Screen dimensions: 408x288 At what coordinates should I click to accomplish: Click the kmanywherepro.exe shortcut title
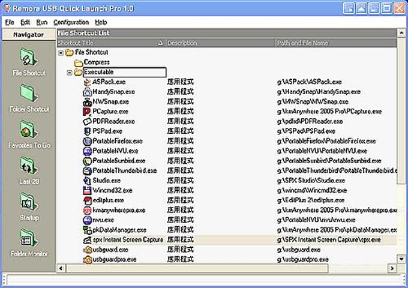(x=119, y=210)
